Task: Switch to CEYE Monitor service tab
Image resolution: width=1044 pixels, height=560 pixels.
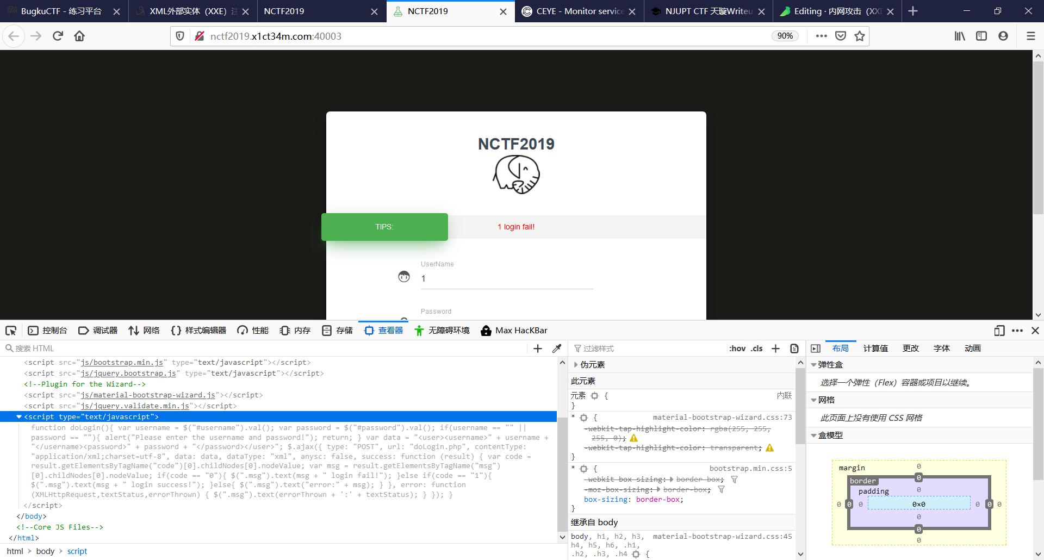Action: [580, 11]
